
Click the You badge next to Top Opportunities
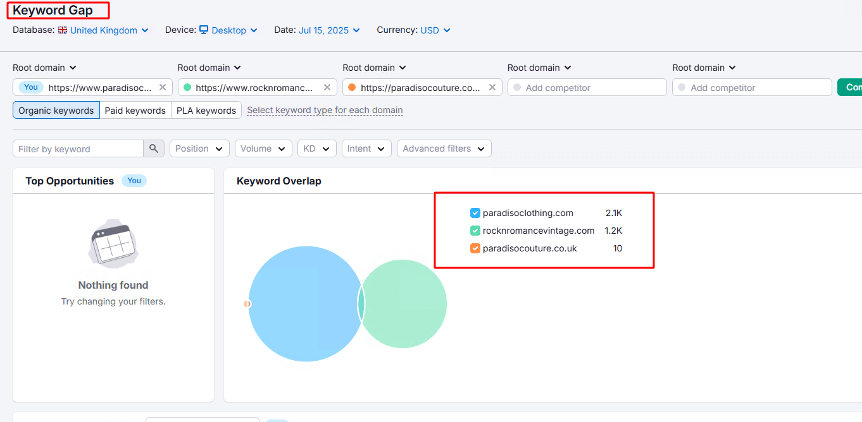tap(134, 181)
